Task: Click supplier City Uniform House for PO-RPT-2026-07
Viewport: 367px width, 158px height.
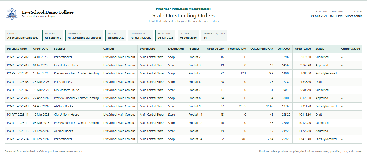Action: pyautogui.click(x=67, y=90)
